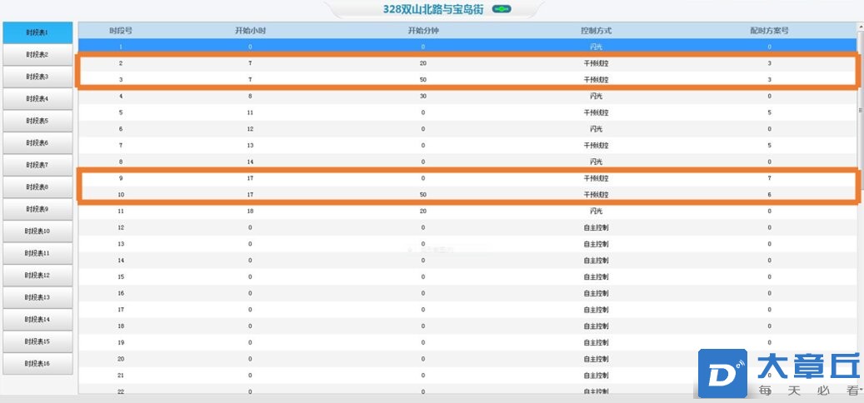This screenshot has height=403, width=864.
Task: Click the period number cell '3'
Action: click(x=121, y=80)
